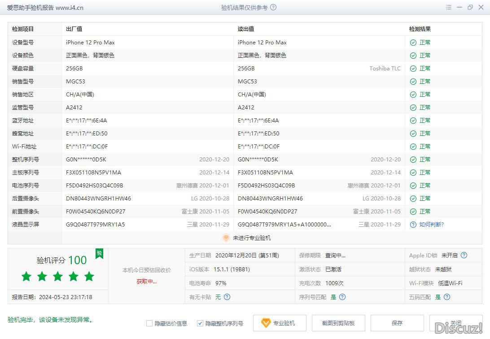Click the iOS版本 value 15.1.1 (19B81)
Viewport: 490px width, 339px height.
click(232, 269)
